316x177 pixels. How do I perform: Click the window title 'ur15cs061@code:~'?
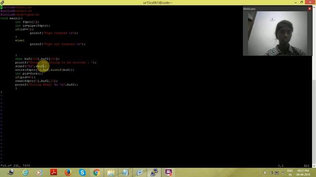tap(158, 2)
